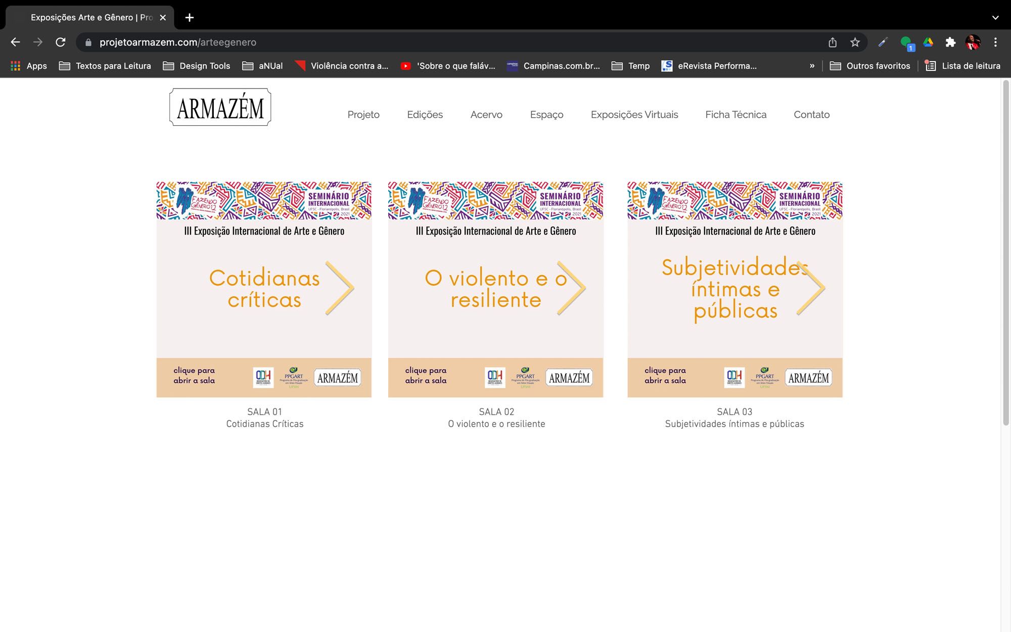Open the share page icon
Image resolution: width=1011 pixels, height=632 pixels.
pos(833,42)
